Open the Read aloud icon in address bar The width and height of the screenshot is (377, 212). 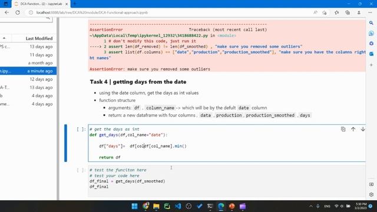click(x=315, y=12)
